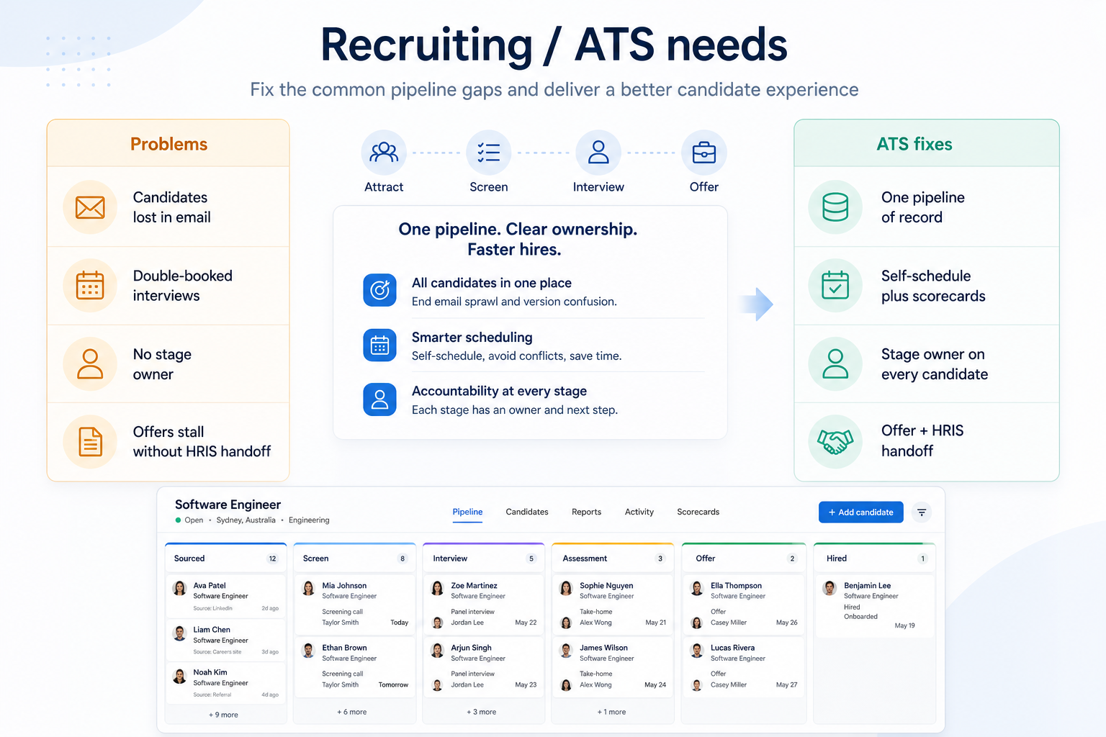1106x737 pixels.
Task: Click the Attract stage people icon
Action: (384, 153)
